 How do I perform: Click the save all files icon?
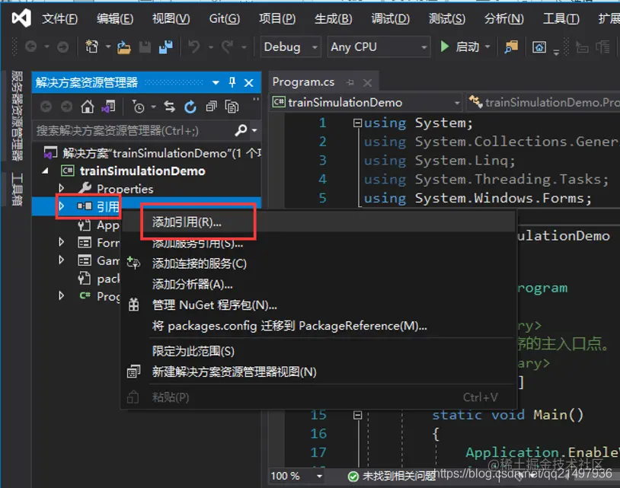(x=165, y=46)
